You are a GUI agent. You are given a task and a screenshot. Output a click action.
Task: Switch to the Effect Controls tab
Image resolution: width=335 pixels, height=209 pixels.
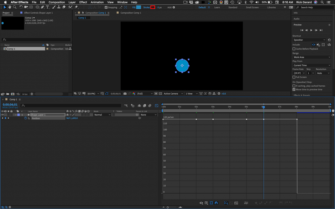click(38, 13)
